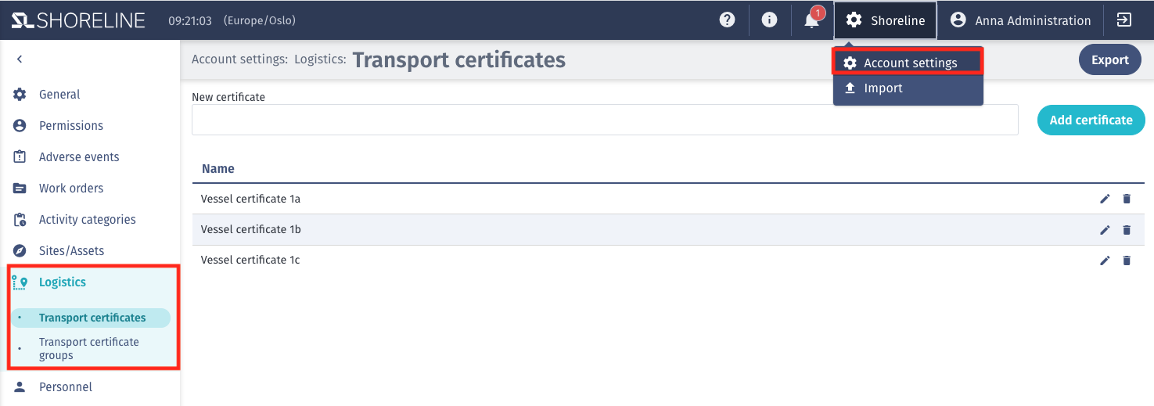The image size is (1154, 406).
Task: Edit Vessel certificate 1a pencil icon
Action: [1105, 199]
